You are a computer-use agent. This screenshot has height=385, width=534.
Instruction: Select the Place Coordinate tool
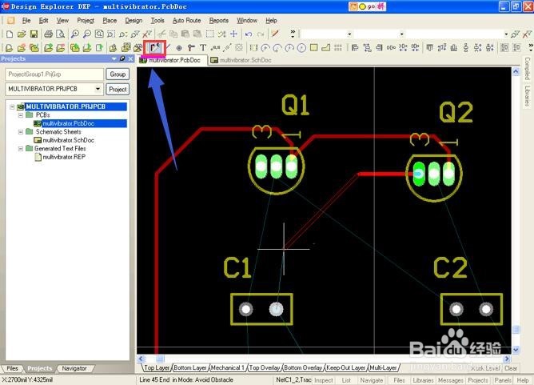click(x=216, y=48)
